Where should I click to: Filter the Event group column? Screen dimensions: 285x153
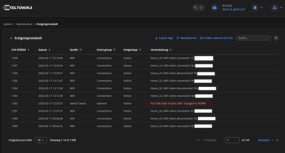(x=114, y=50)
